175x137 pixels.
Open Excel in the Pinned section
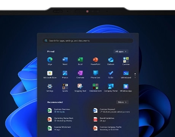(80, 61)
